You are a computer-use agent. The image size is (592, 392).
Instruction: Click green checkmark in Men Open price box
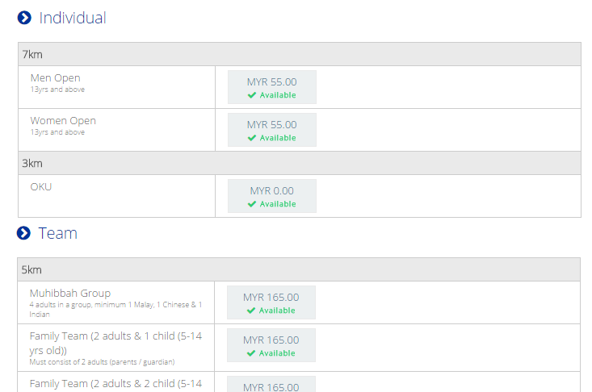[252, 95]
